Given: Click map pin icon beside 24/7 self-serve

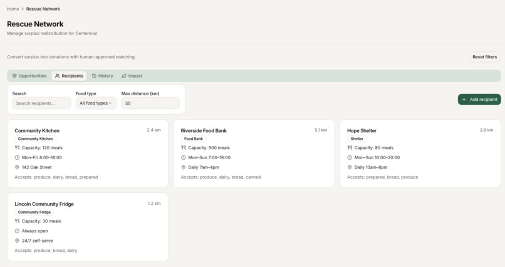Looking at the screenshot, I should click(x=17, y=241).
